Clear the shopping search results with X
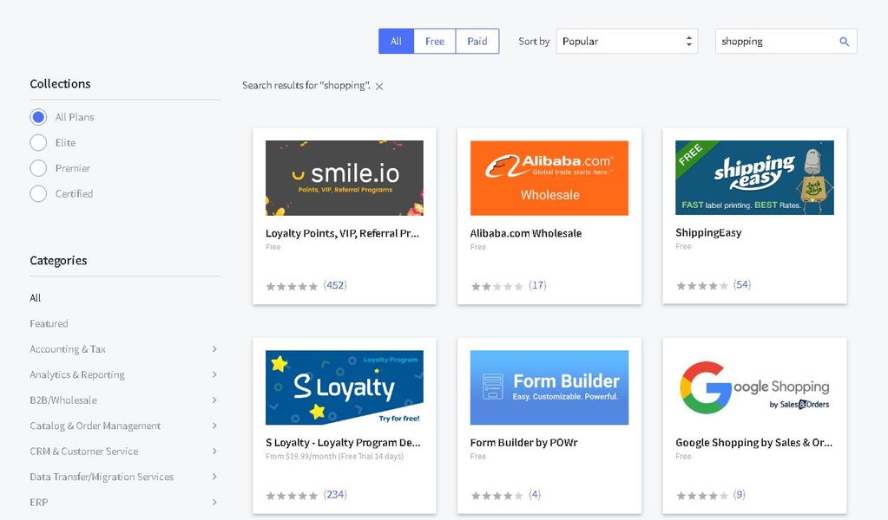Screen dimensions: 888x520 (x=379, y=87)
